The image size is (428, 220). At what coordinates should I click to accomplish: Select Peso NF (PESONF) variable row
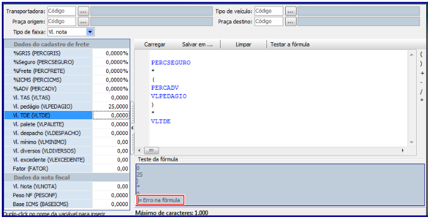point(67,195)
